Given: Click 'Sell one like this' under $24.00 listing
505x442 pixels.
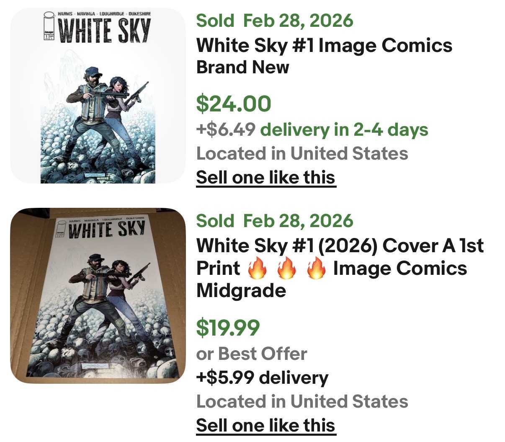Looking at the screenshot, I should click(x=266, y=177).
